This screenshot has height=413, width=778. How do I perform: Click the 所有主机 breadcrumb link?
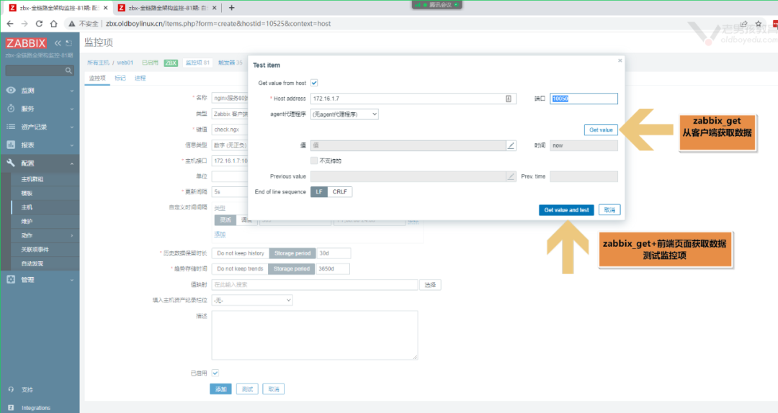point(98,63)
